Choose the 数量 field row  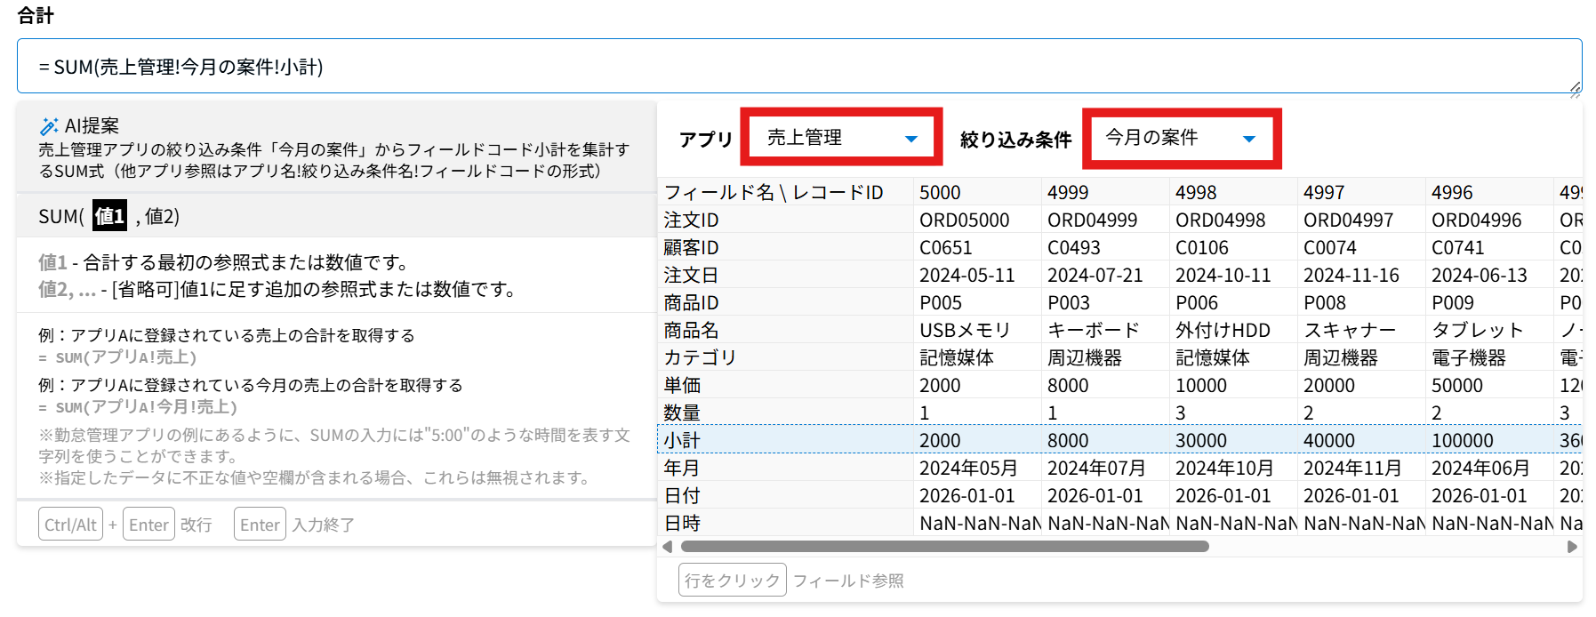tap(682, 413)
